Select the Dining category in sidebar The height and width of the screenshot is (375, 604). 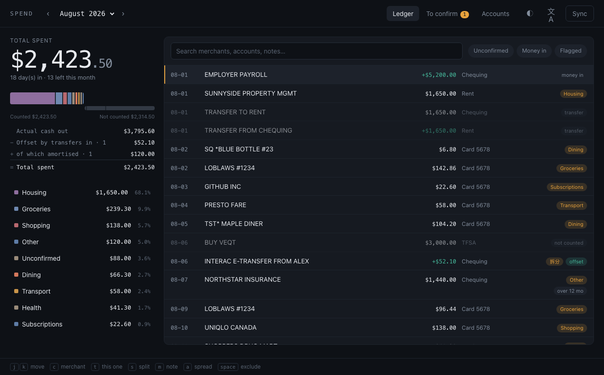[x=82, y=275]
